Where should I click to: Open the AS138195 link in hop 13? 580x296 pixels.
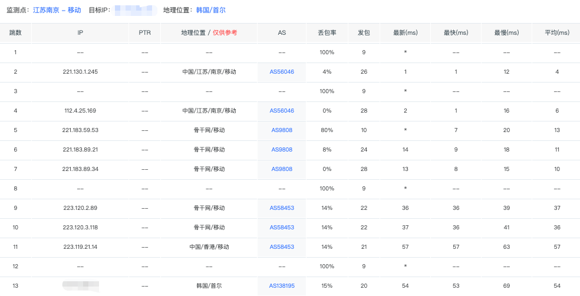point(282,285)
